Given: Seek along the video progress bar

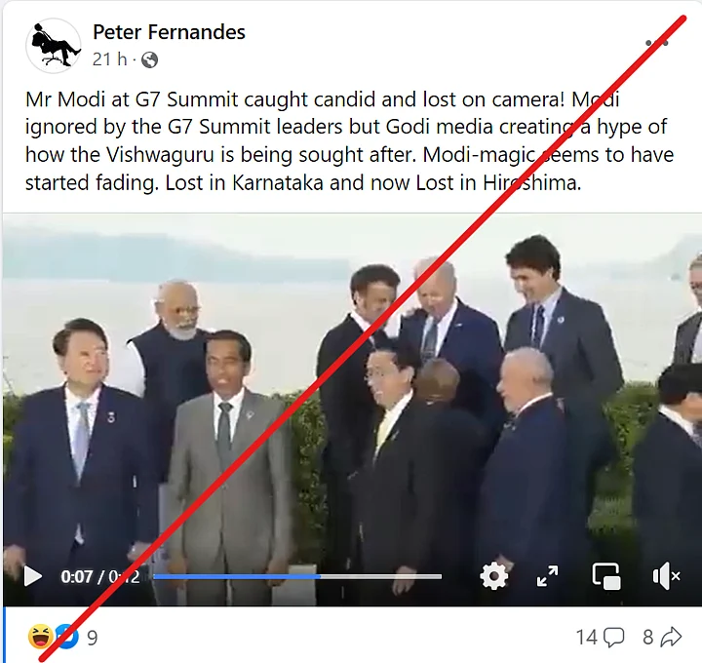Looking at the screenshot, I should [x=297, y=576].
